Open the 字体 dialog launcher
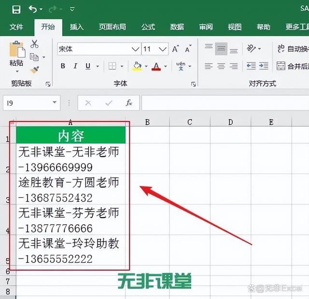Viewport: 309px width, 299px height. [x=194, y=84]
